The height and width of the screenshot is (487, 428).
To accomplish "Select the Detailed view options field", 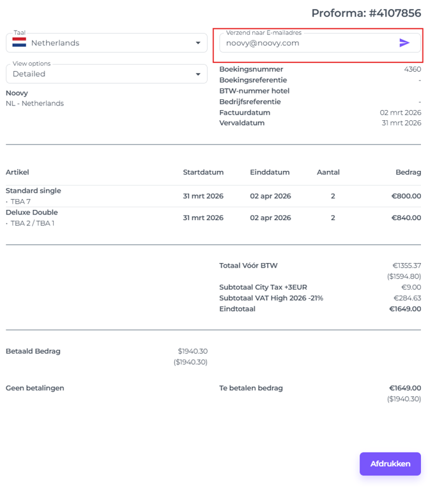I will tap(96, 74).
